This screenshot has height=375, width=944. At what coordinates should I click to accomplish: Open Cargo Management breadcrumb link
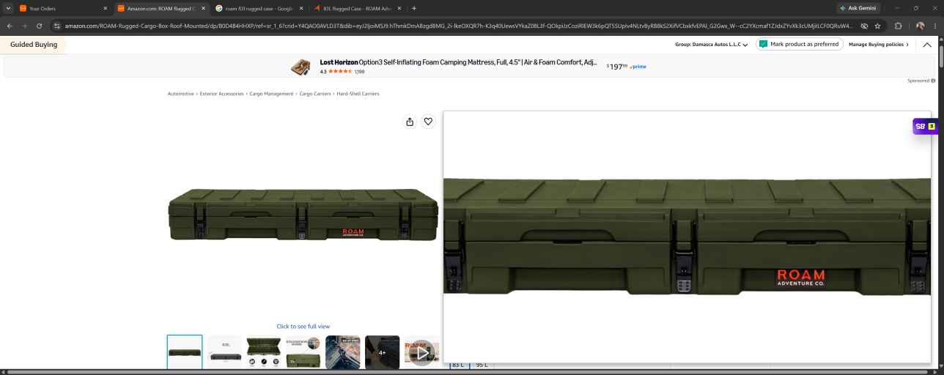point(271,94)
